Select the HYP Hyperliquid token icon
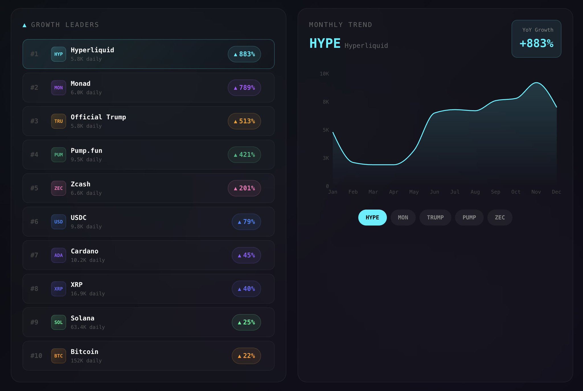 [x=58, y=54]
